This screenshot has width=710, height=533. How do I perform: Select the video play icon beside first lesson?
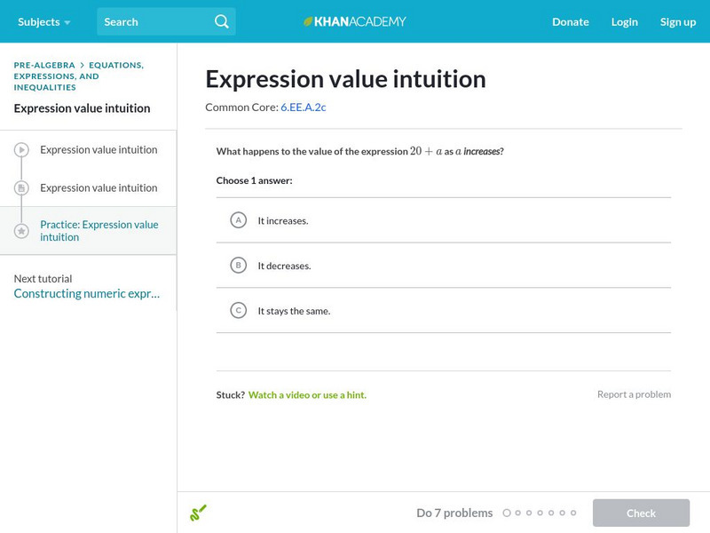click(20, 149)
